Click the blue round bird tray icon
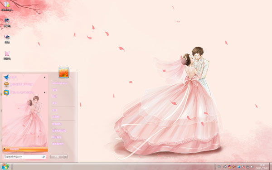272x170 pixels. pyautogui.click(x=239, y=167)
